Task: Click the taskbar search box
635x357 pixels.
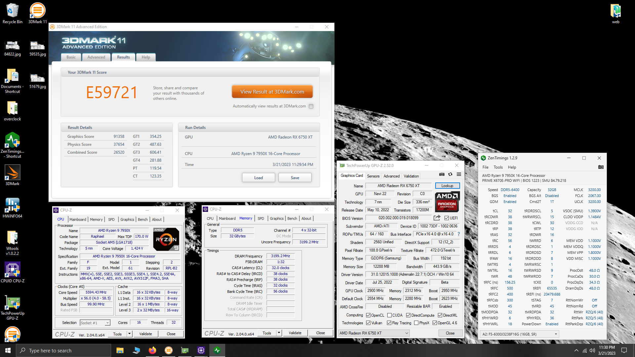Action: (63, 350)
